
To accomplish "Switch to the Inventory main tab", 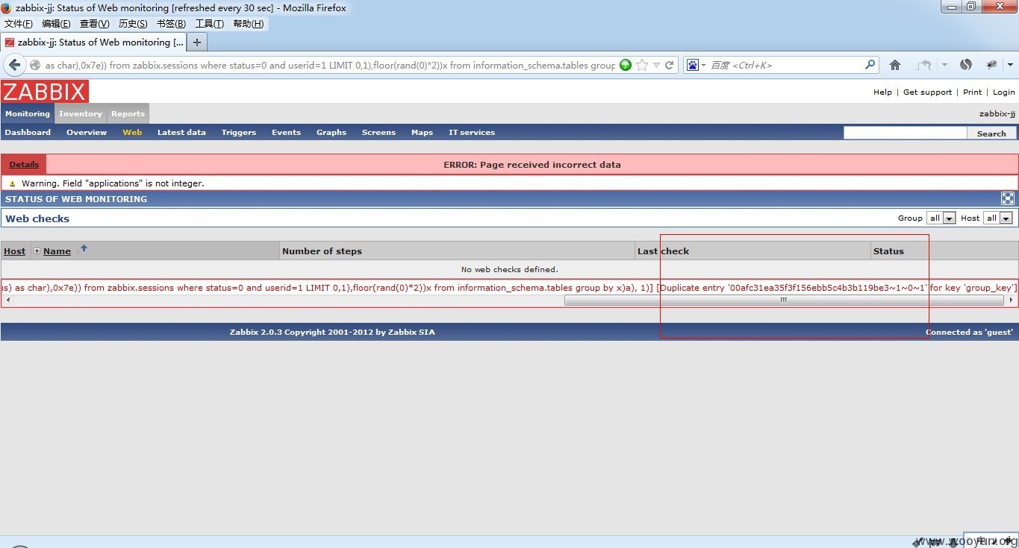I will pos(81,114).
